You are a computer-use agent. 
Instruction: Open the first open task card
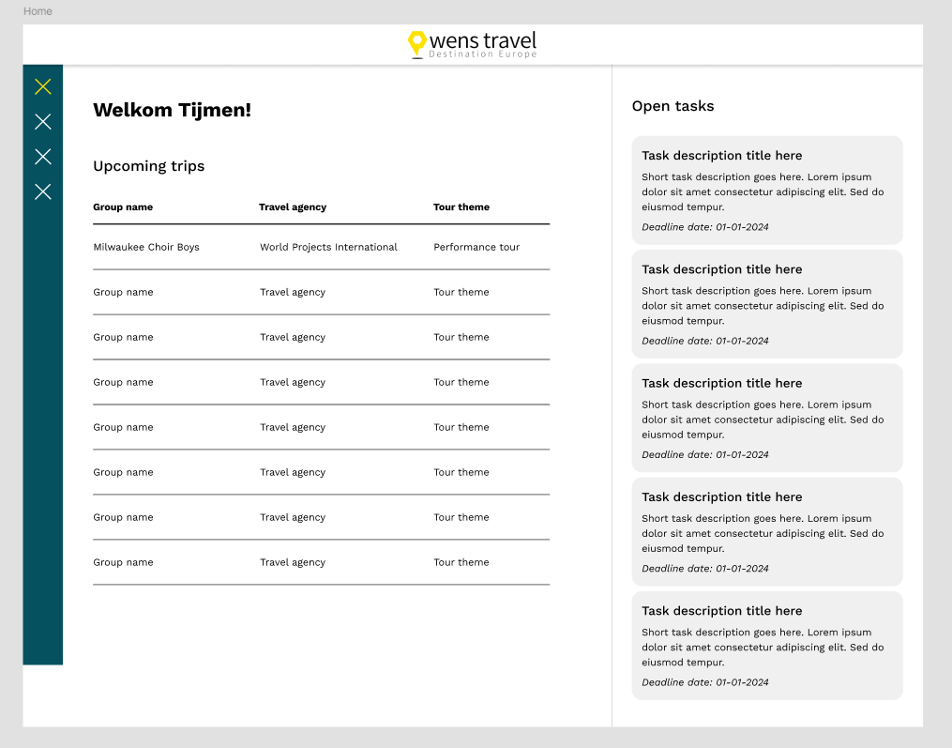(x=767, y=191)
